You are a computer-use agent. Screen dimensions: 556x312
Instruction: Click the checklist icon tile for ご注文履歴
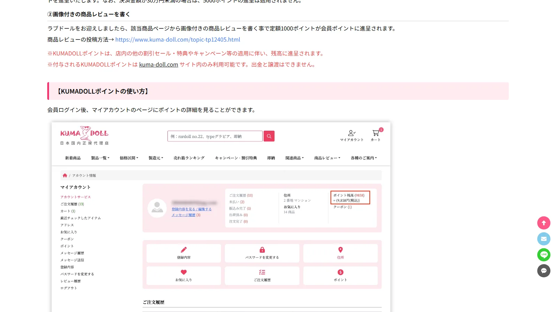(x=262, y=276)
